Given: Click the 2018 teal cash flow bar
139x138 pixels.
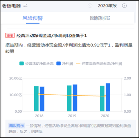Looking at the screenshot, I should tap(36, 99).
